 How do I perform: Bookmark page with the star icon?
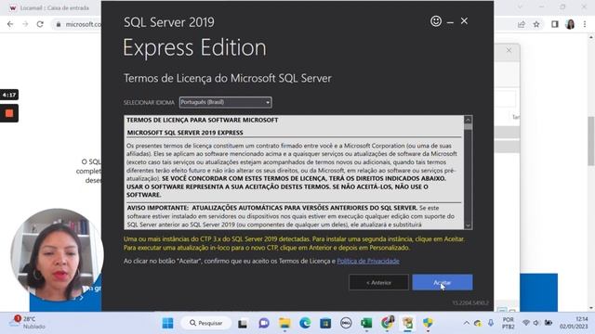click(536, 24)
